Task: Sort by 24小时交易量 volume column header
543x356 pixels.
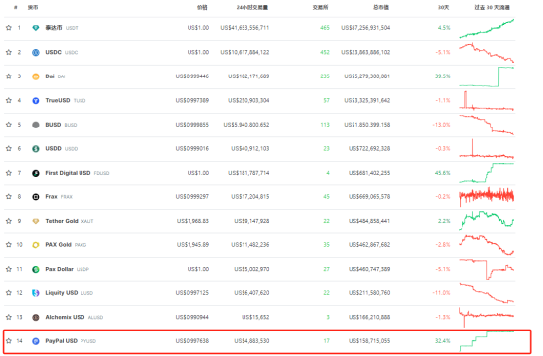Action: tap(251, 7)
